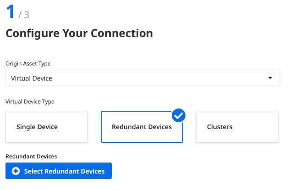289x190 pixels.
Task: Click the plus icon on Select Redundant Devices
Action: tap(16, 171)
